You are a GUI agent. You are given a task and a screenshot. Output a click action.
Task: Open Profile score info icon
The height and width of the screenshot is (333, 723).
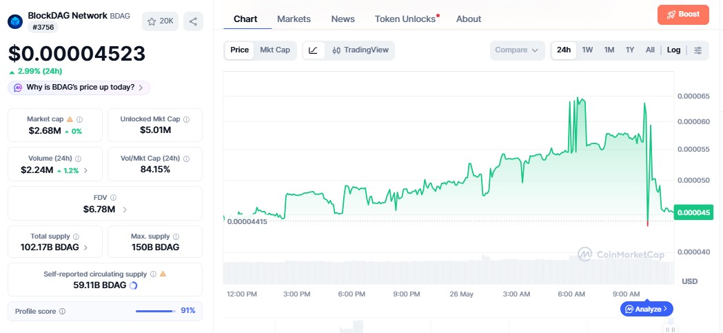pyautogui.click(x=62, y=312)
